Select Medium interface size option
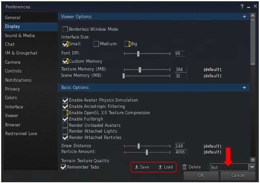Image resolution: width=260 pixels, height=183 pixels. coord(96,44)
